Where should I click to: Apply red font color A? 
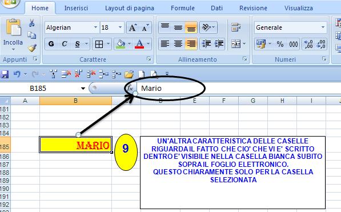[x=139, y=44]
